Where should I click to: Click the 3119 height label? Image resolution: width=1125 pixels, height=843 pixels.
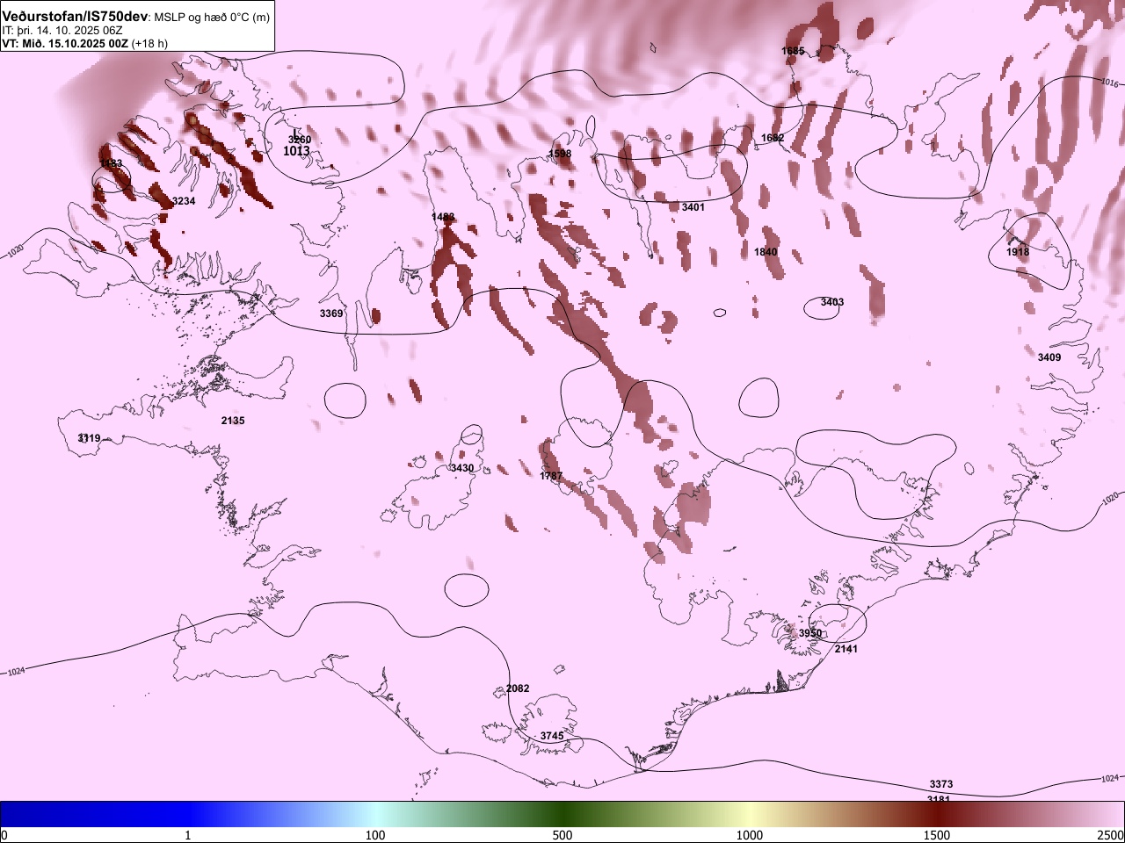click(x=89, y=438)
